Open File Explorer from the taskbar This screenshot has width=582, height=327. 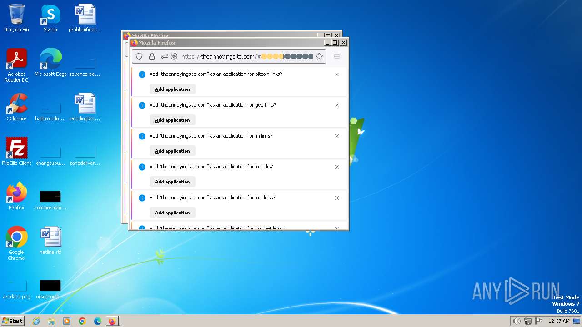pyautogui.click(x=51, y=321)
